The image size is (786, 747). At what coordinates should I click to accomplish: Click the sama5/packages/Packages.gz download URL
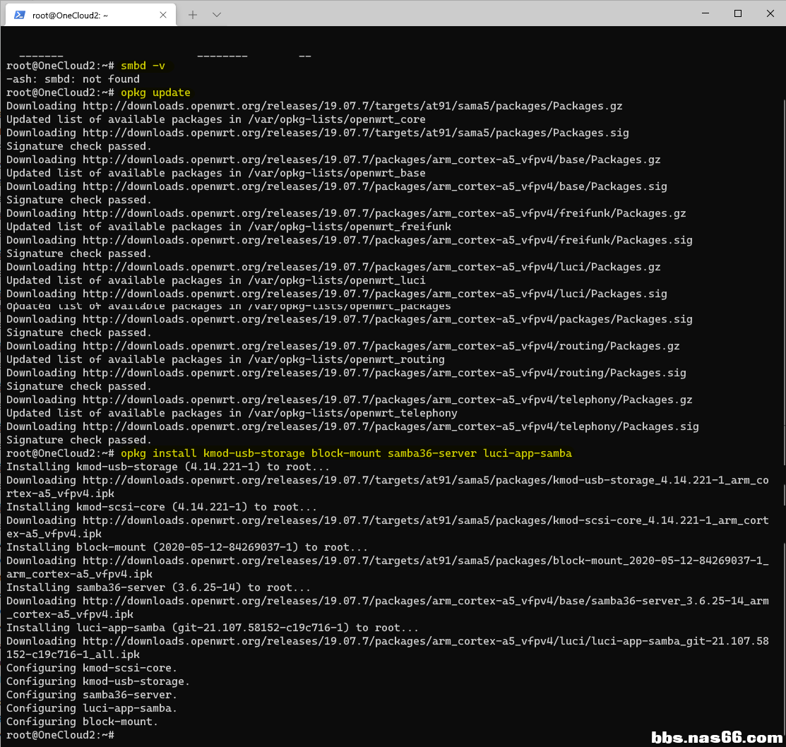click(352, 106)
